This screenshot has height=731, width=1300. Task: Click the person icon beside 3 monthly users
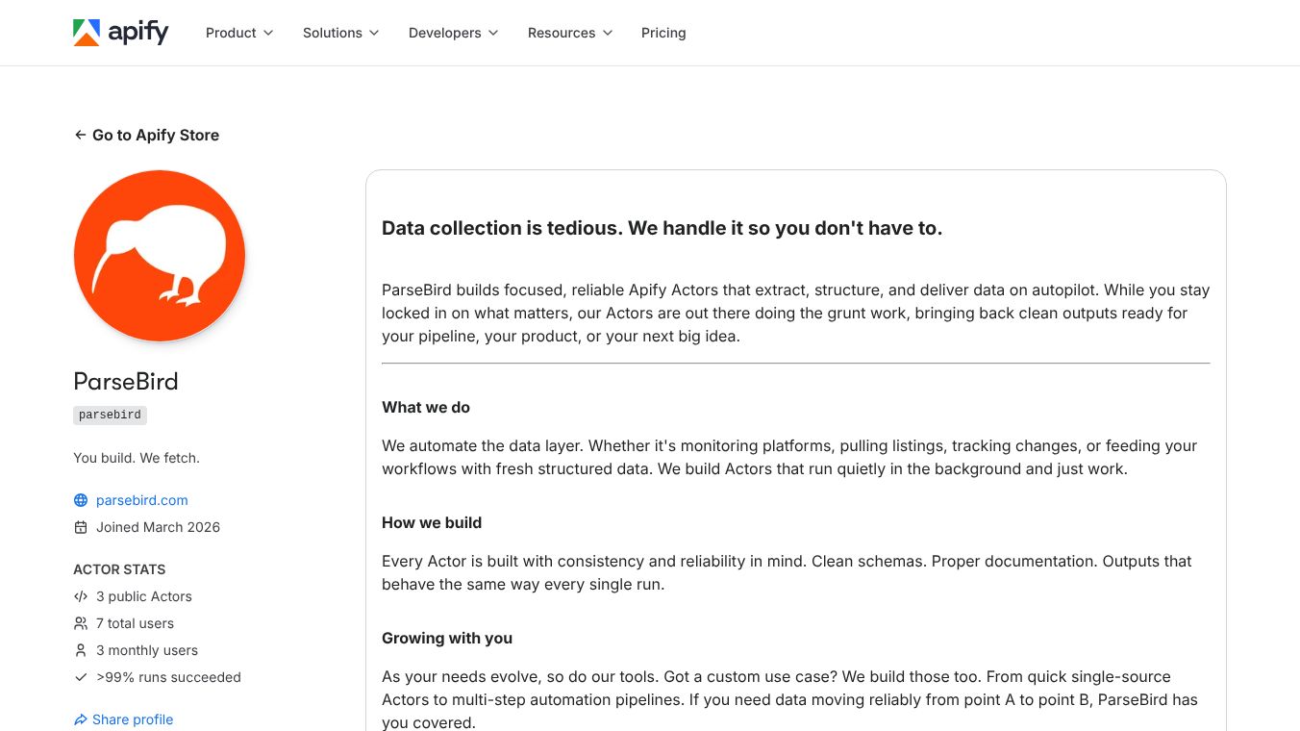[80, 650]
